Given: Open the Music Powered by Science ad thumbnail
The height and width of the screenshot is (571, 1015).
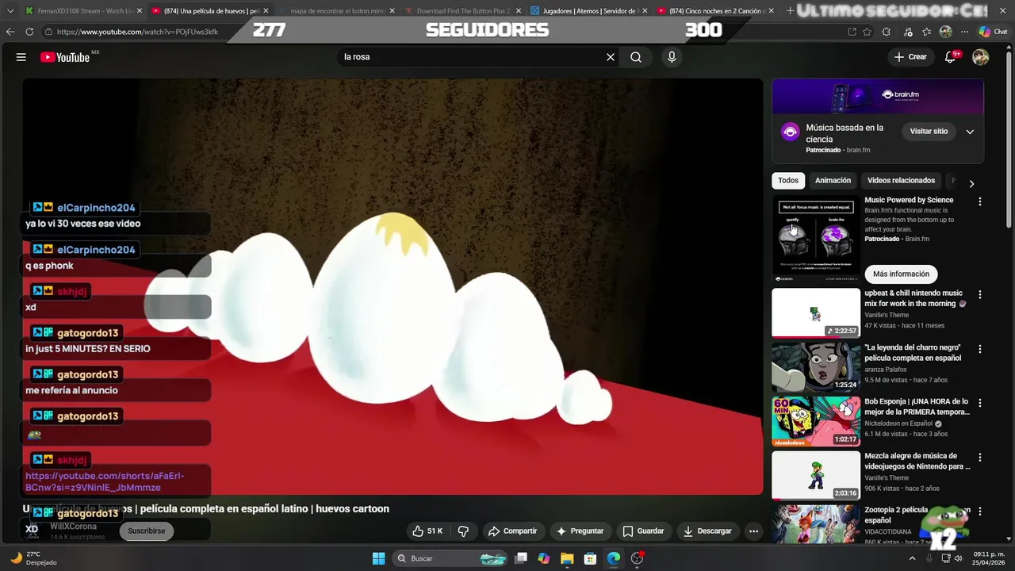Looking at the screenshot, I should (816, 239).
